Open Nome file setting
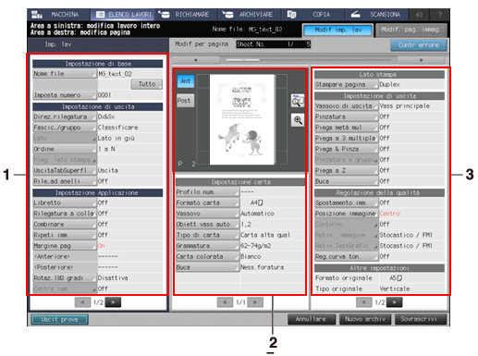 click(65, 74)
